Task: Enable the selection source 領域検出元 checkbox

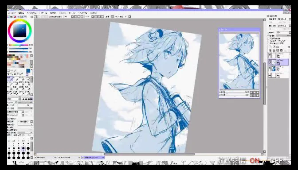Action: [269, 43]
